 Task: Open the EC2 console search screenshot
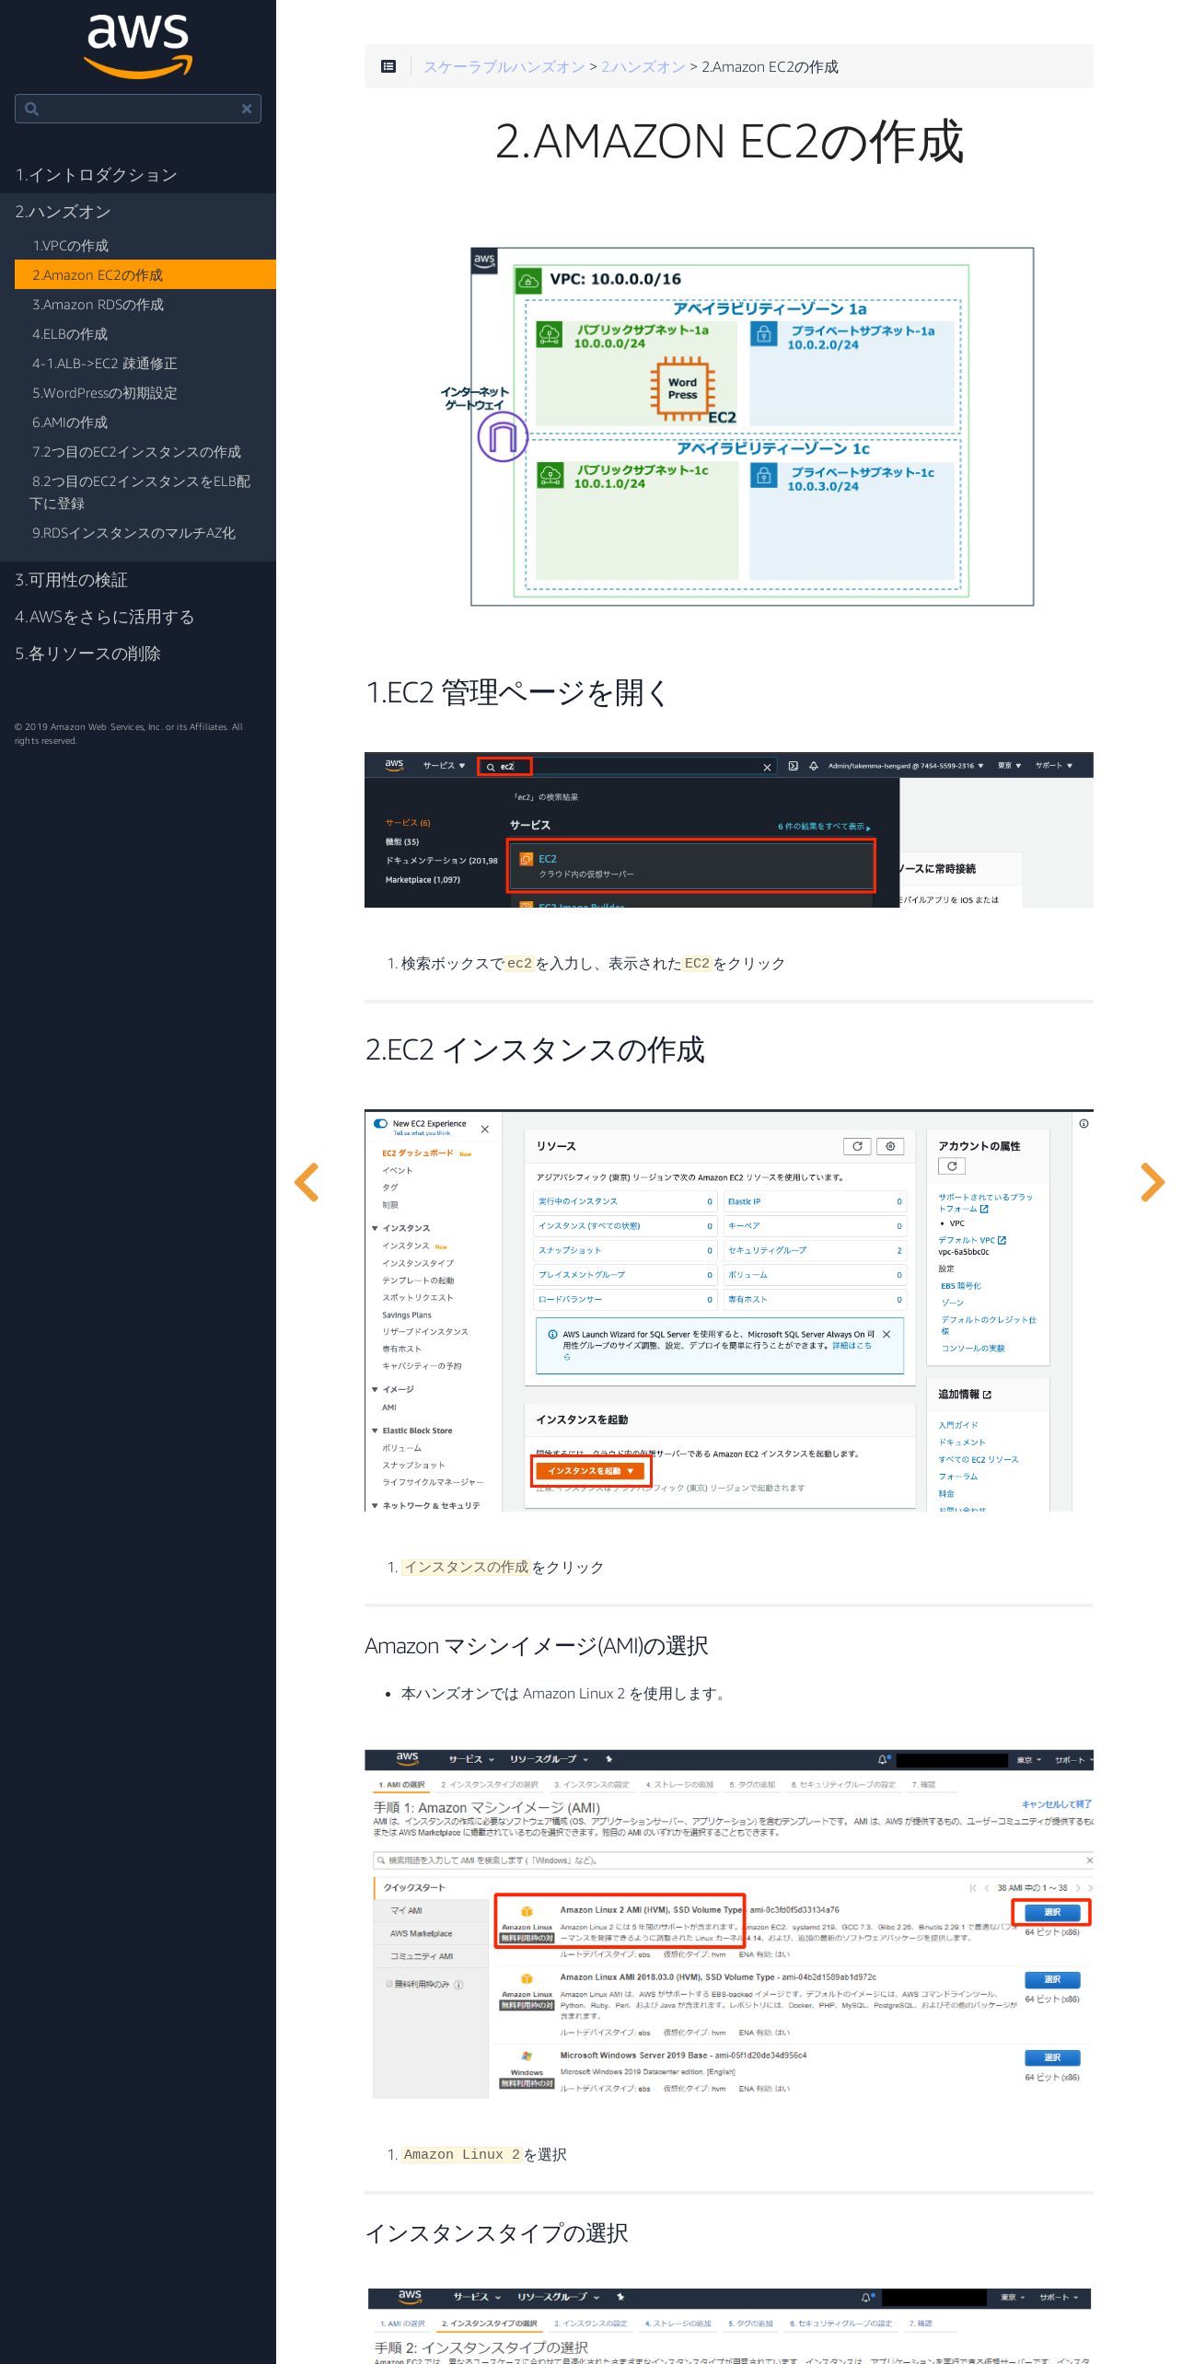pyautogui.click(x=729, y=829)
